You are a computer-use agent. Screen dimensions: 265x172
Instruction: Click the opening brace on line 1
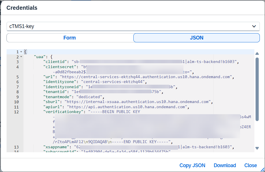(x=25, y=52)
